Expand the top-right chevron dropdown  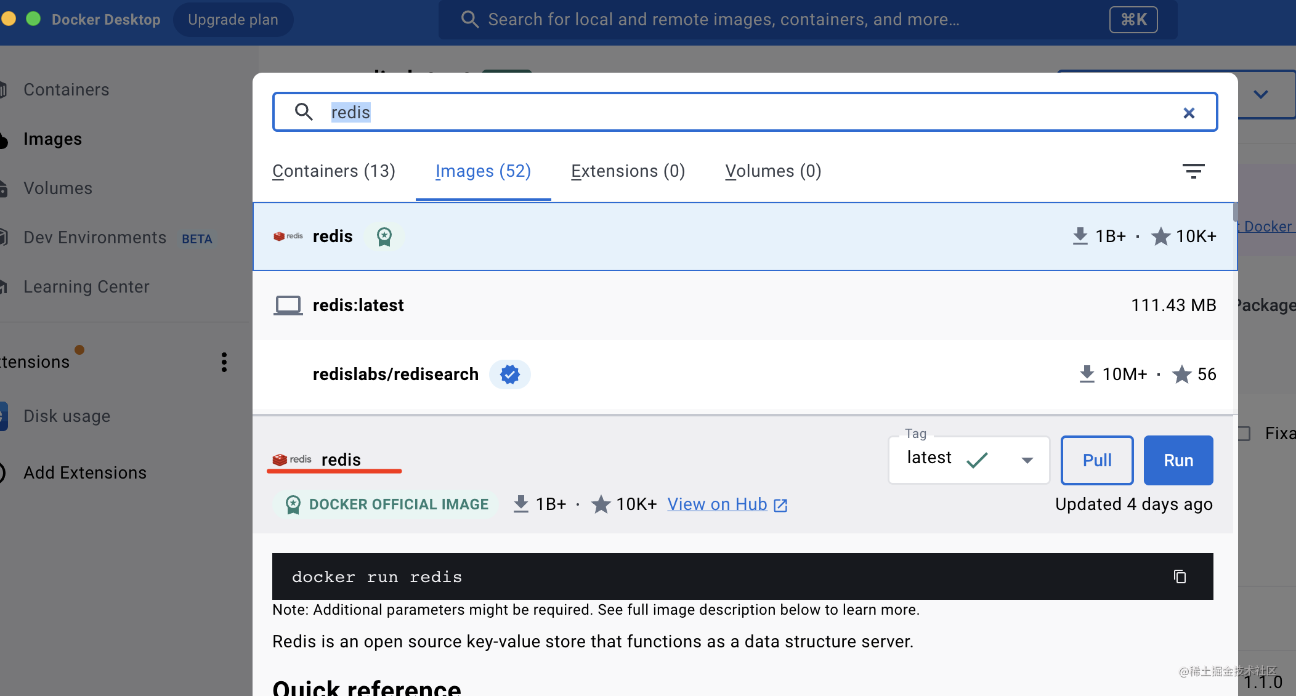pos(1261,95)
